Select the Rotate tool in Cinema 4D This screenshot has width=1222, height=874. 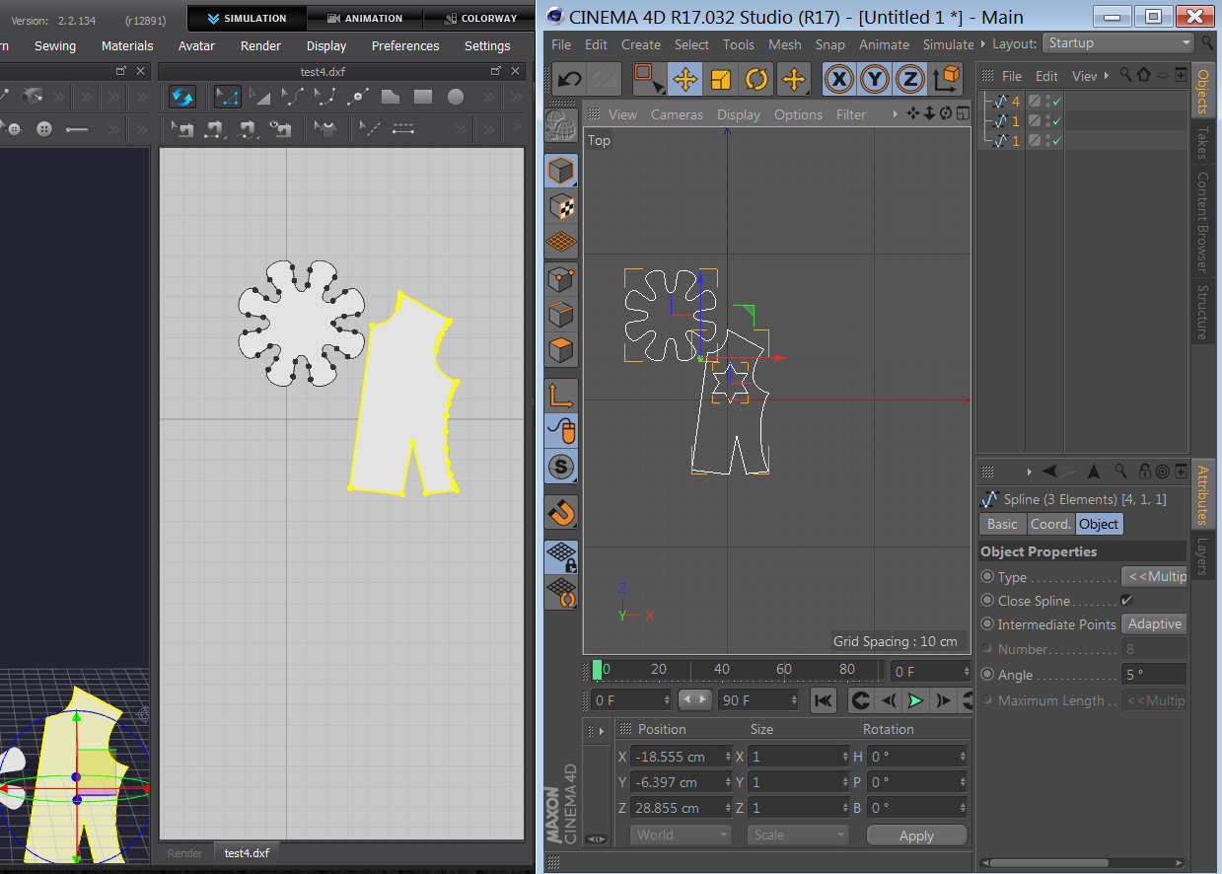click(756, 79)
